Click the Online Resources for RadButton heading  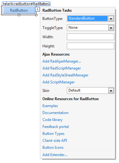tap(70, 99)
